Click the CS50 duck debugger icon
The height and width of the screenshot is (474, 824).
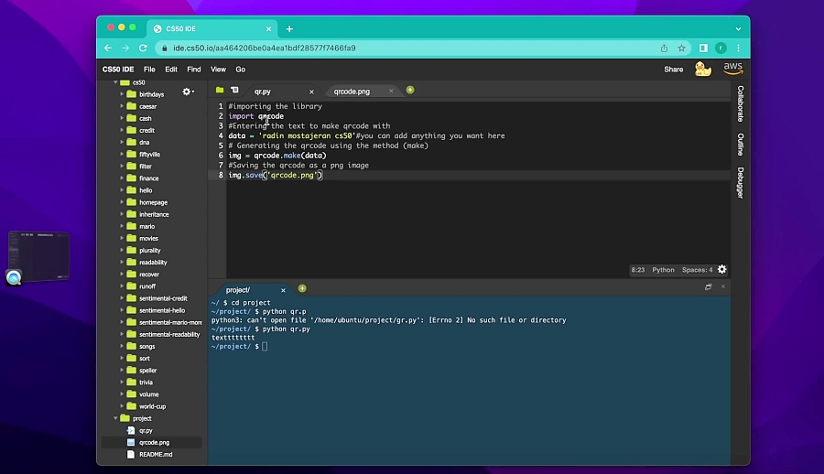(x=703, y=69)
